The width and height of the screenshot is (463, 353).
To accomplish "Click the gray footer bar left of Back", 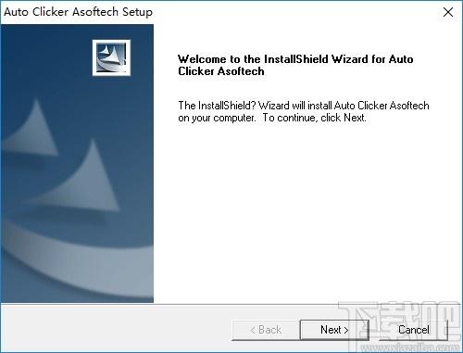I will tap(116, 329).
